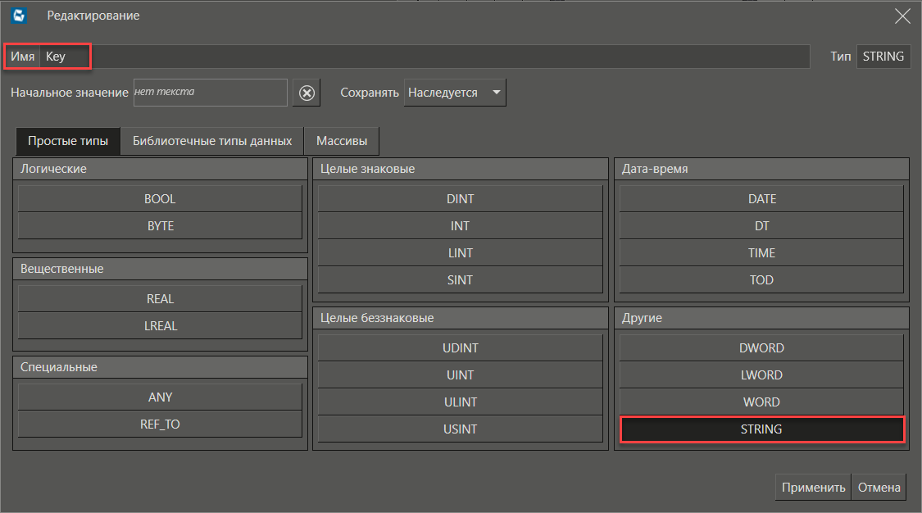This screenshot has width=922, height=513.
Task: Click the Тип STRING field
Action: 883,57
